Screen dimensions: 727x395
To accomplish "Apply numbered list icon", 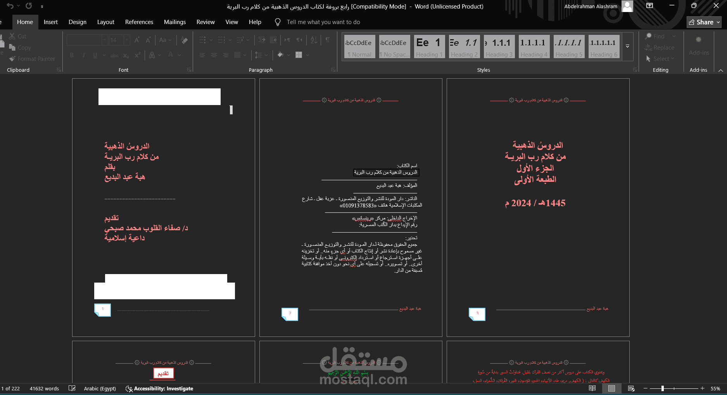I will [x=221, y=40].
